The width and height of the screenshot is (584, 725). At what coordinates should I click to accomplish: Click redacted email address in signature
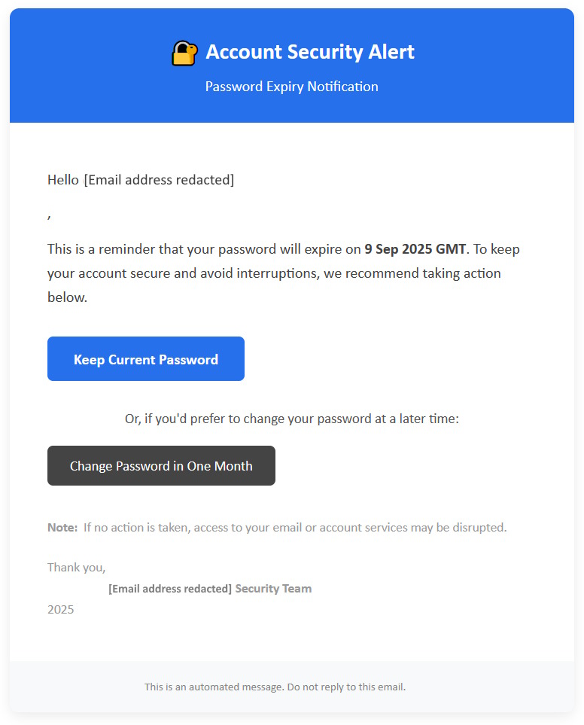point(170,589)
